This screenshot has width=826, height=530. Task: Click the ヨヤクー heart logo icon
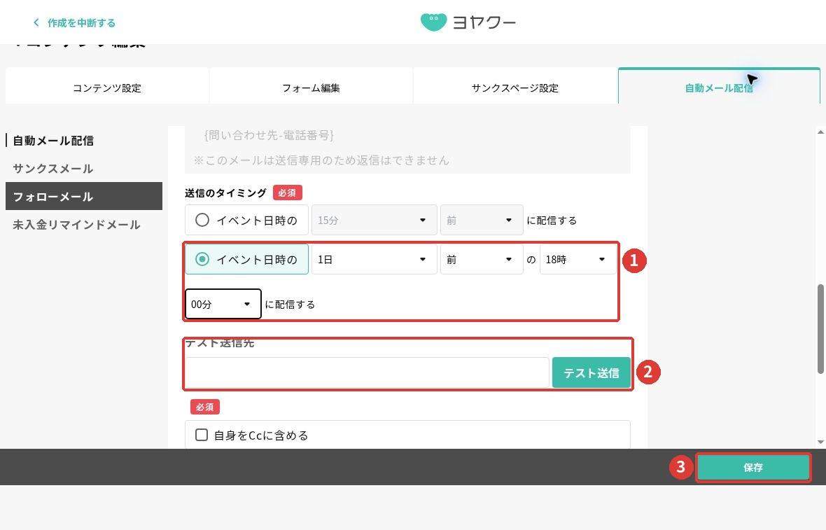pos(433,22)
